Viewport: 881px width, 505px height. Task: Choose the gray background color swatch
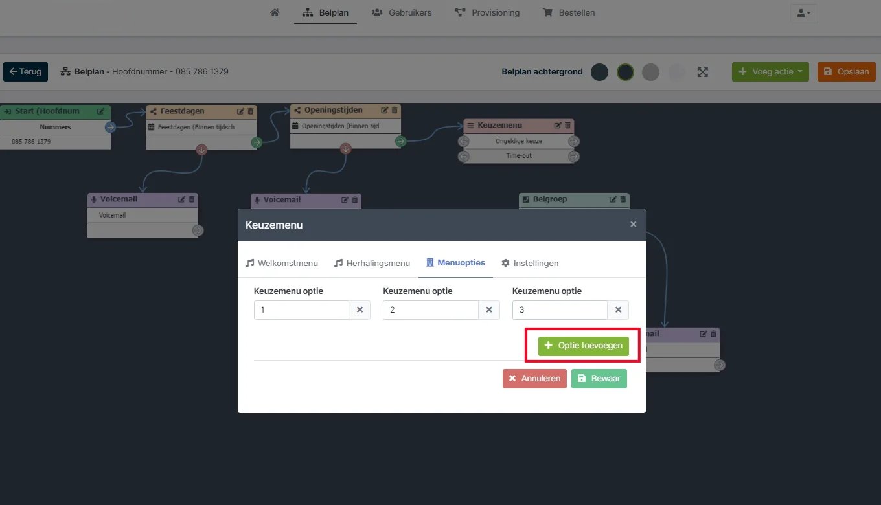pyautogui.click(x=650, y=72)
